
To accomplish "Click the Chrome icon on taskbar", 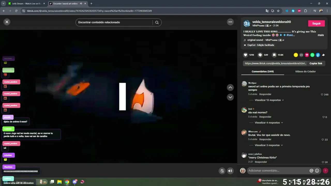I will point(67,182).
